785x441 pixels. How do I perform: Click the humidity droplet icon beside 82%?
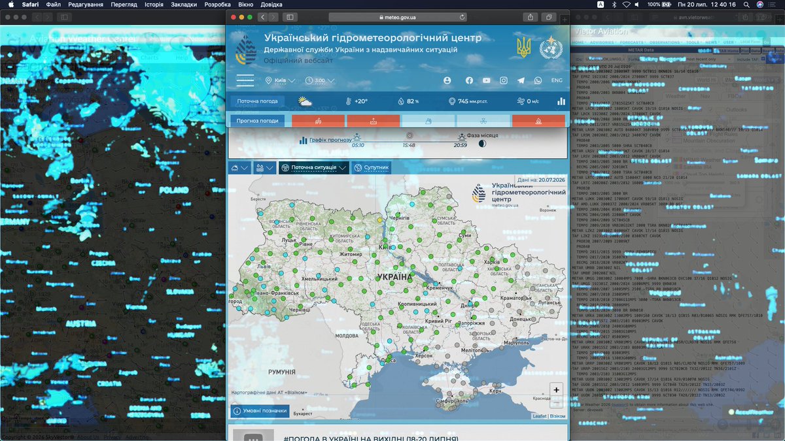click(x=401, y=101)
